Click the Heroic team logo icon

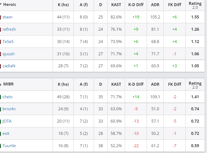pos(1,5)
